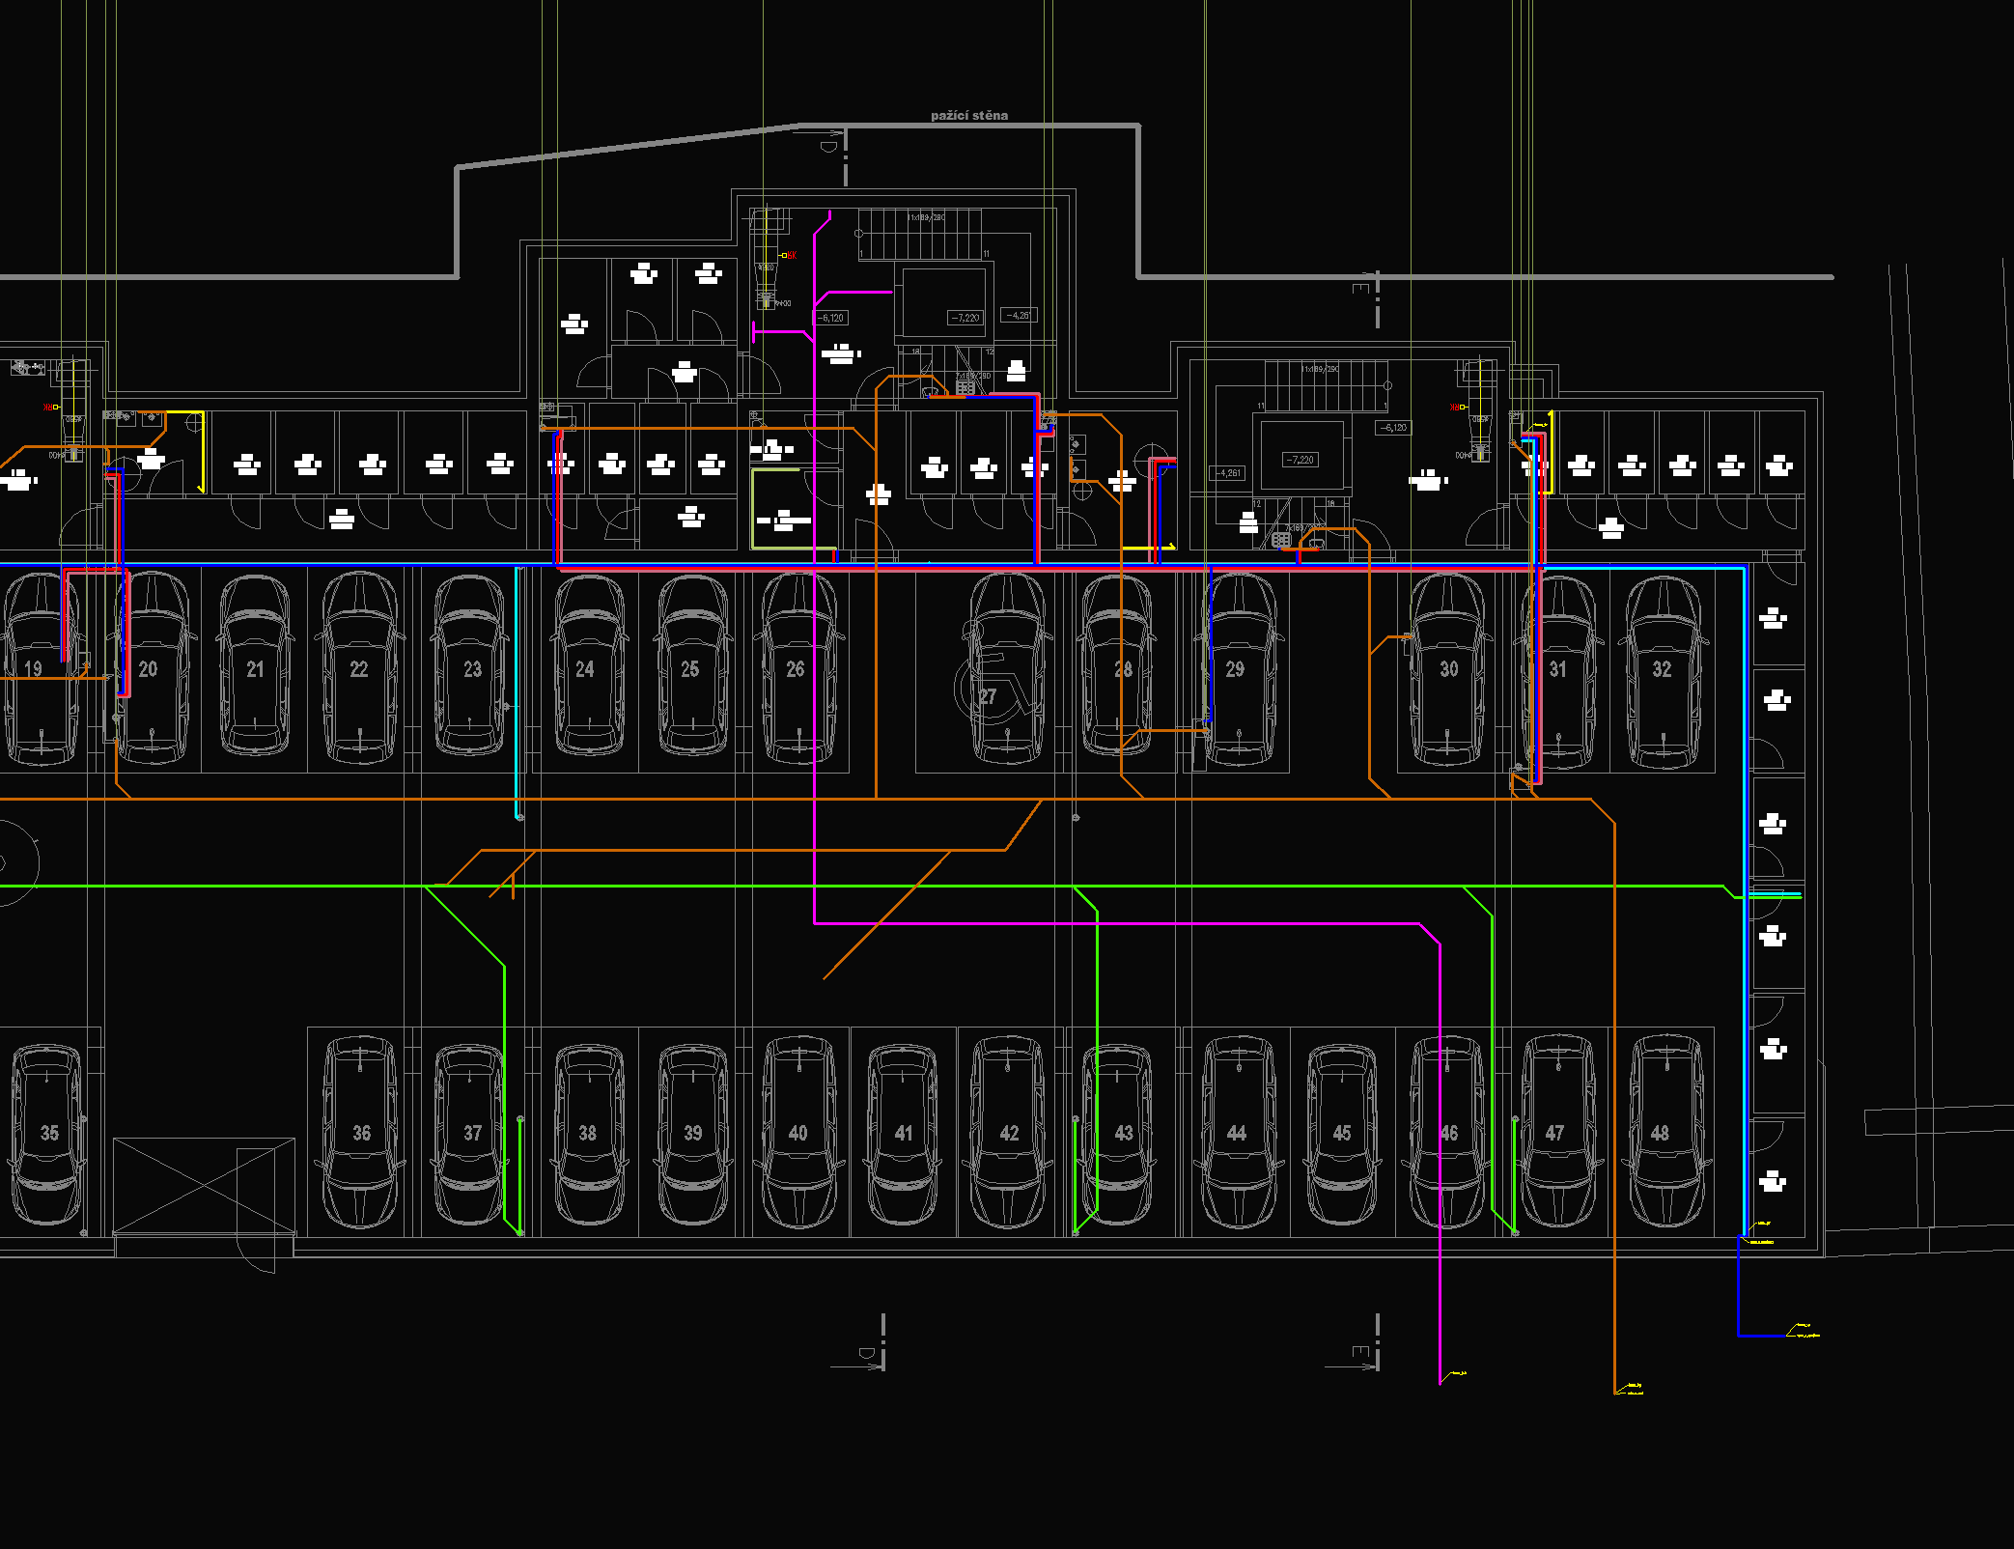Click parking space number 35
The width and height of the screenshot is (2014, 1549).
point(49,1133)
